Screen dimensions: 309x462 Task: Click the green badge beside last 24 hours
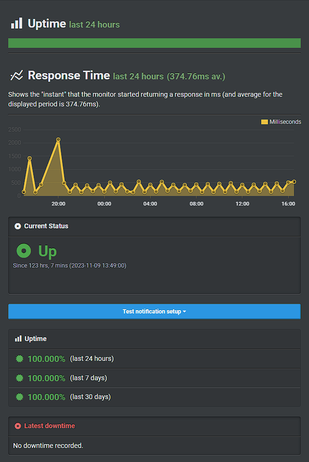coord(19,358)
